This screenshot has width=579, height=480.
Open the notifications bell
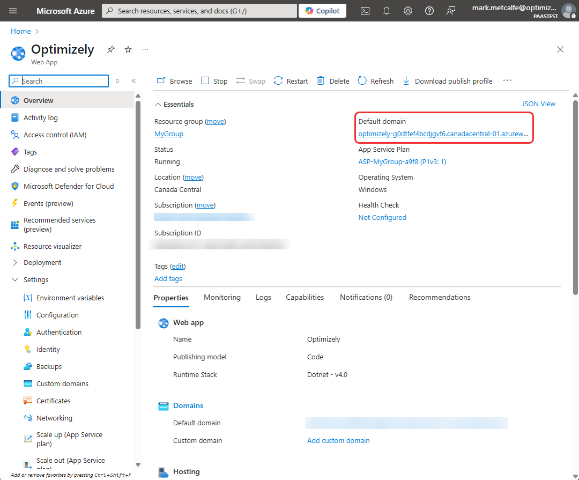386,11
